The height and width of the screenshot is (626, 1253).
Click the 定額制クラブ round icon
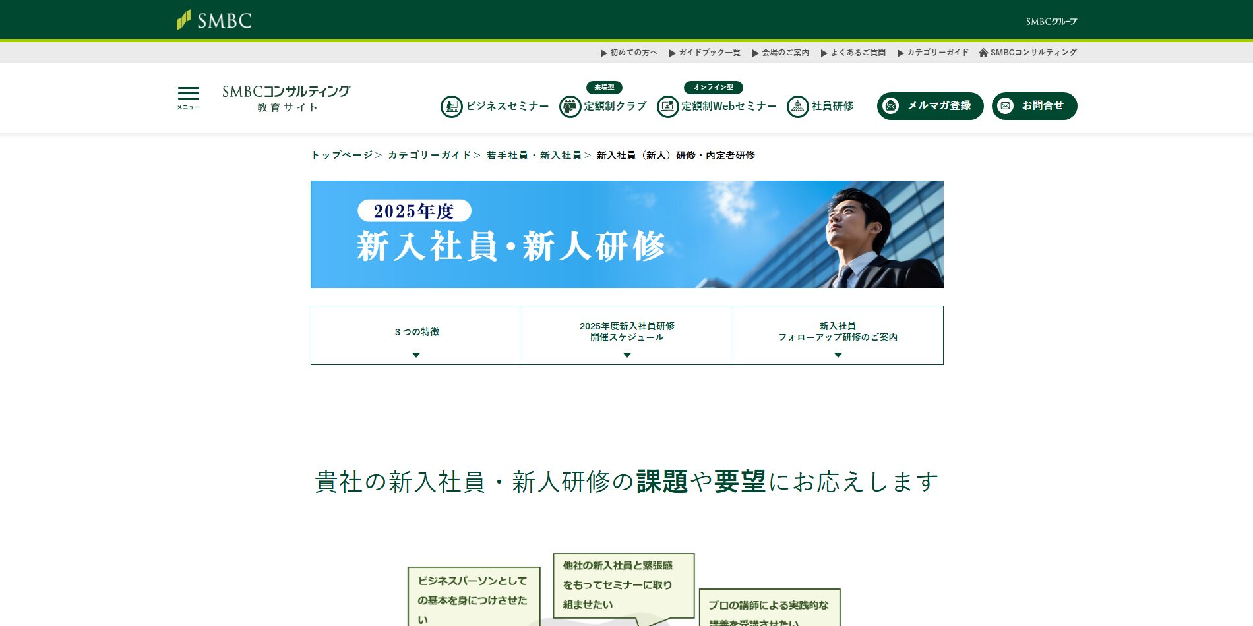pos(570,106)
